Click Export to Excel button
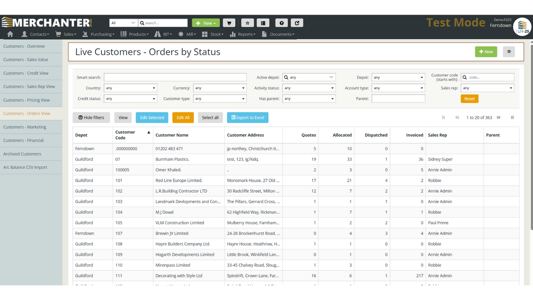 [248, 117]
